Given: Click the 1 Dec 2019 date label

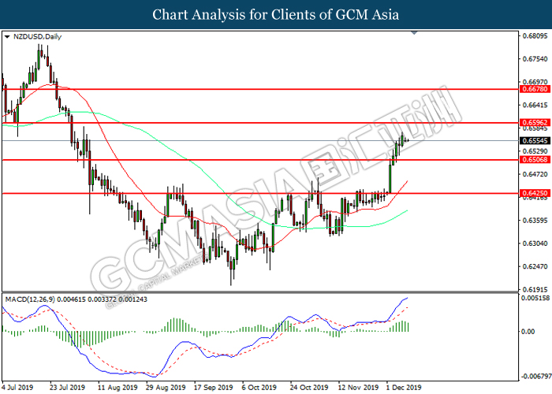Looking at the screenshot, I should pyautogui.click(x=404, y=388).
